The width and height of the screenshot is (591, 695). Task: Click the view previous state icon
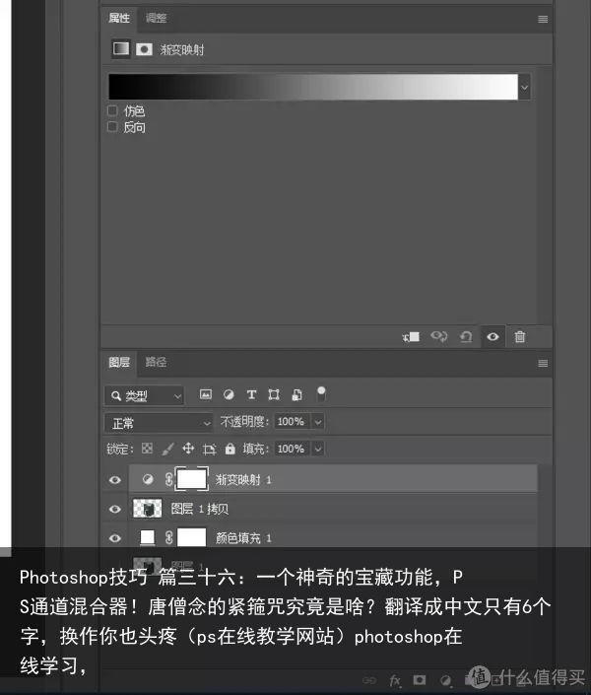(438, 337)
